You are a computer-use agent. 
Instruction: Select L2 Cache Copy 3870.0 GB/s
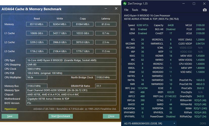(83, 42)
